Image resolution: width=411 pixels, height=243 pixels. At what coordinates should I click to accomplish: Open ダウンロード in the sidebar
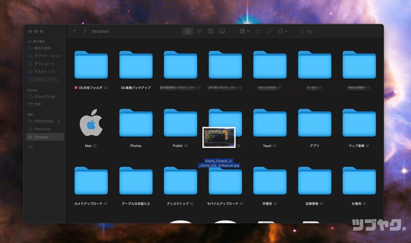[44, 64]
